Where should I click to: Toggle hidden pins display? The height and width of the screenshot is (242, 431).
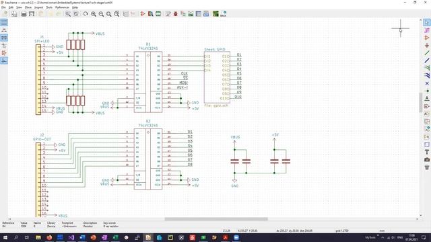pos(4,53)
